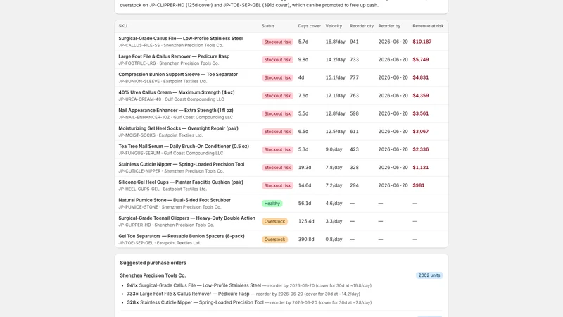Click the 2002 units badge

point(429,275)
